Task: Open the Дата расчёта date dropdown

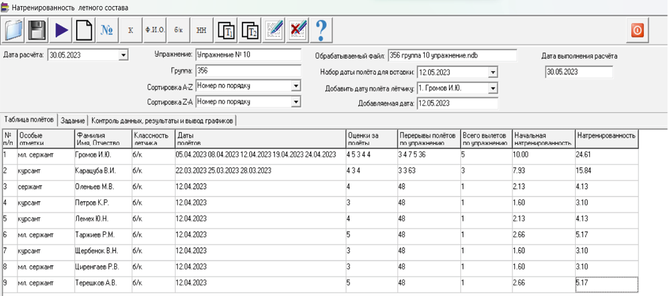Action: [123, 55]
